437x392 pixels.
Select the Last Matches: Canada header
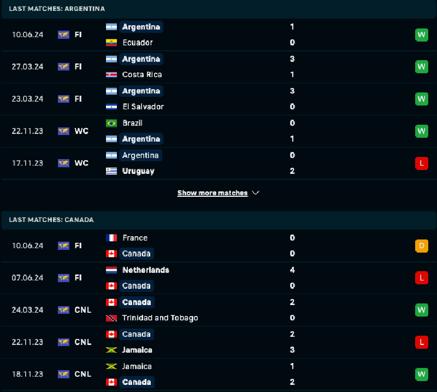(51, 220)
